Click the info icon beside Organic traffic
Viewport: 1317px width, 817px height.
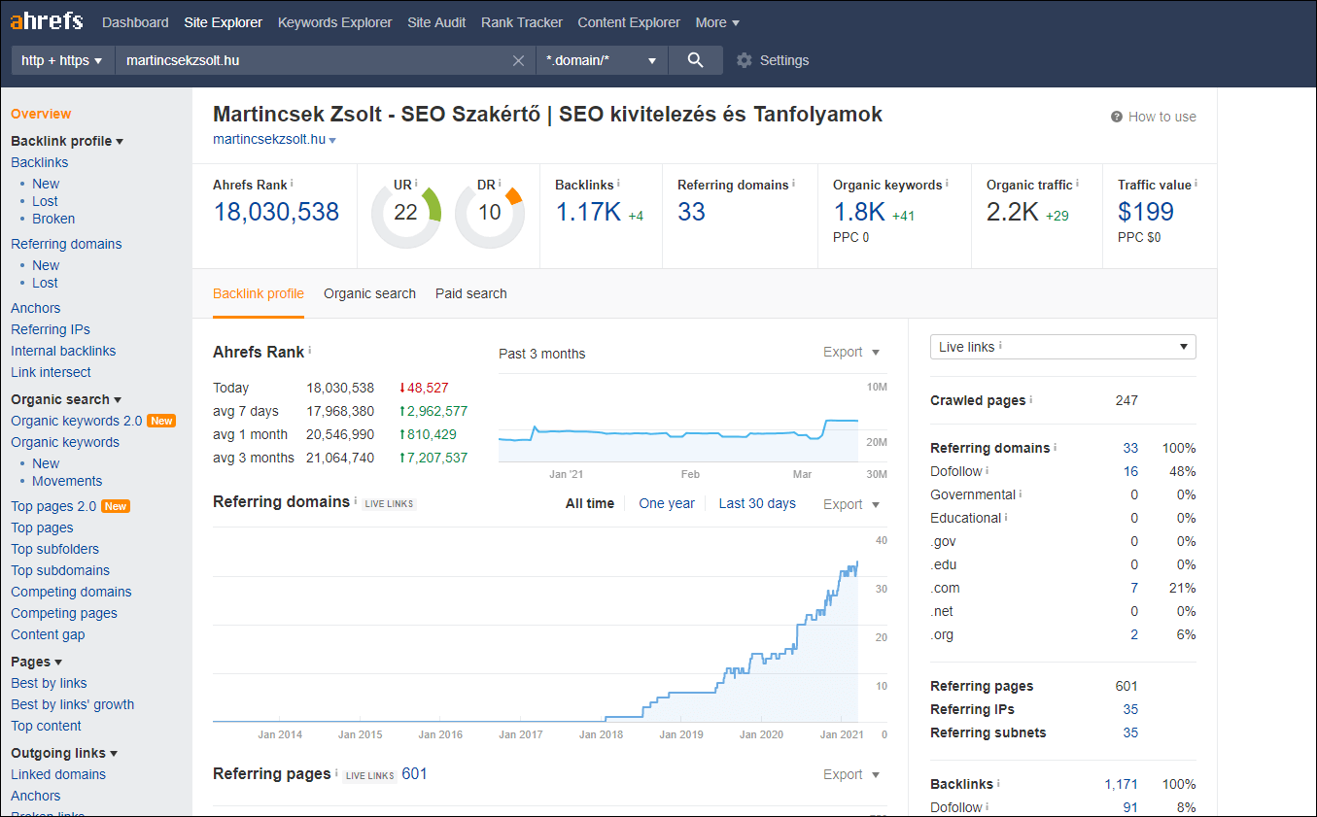point(1077,184)
